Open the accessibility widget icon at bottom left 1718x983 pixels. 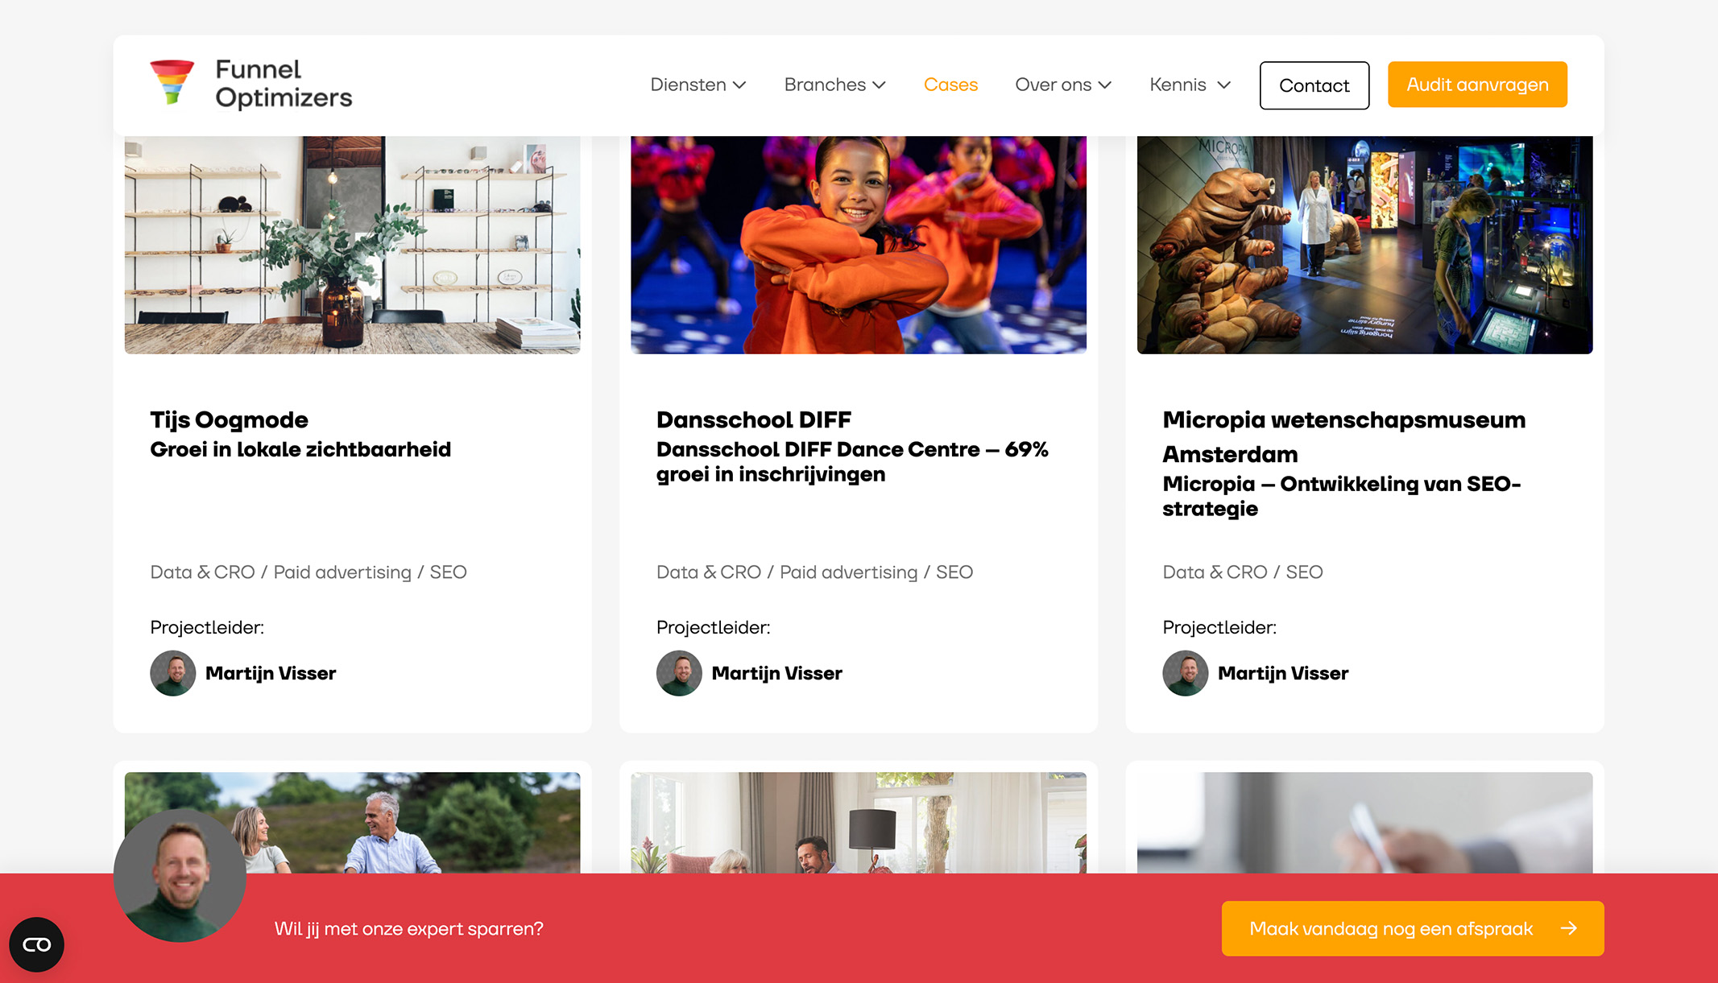coord(36,944)
